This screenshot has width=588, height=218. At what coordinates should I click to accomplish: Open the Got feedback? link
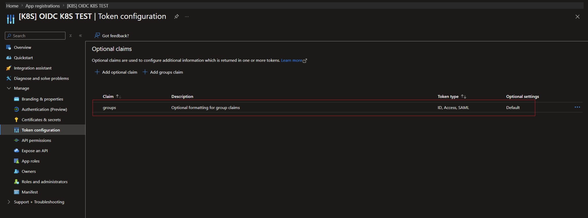(112, 36)
